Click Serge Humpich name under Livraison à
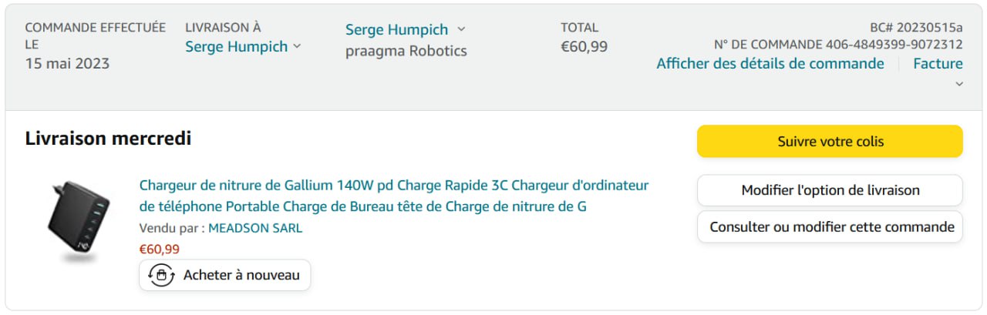Viewport: 987px width, 315px height. click(x=236, y=46)
